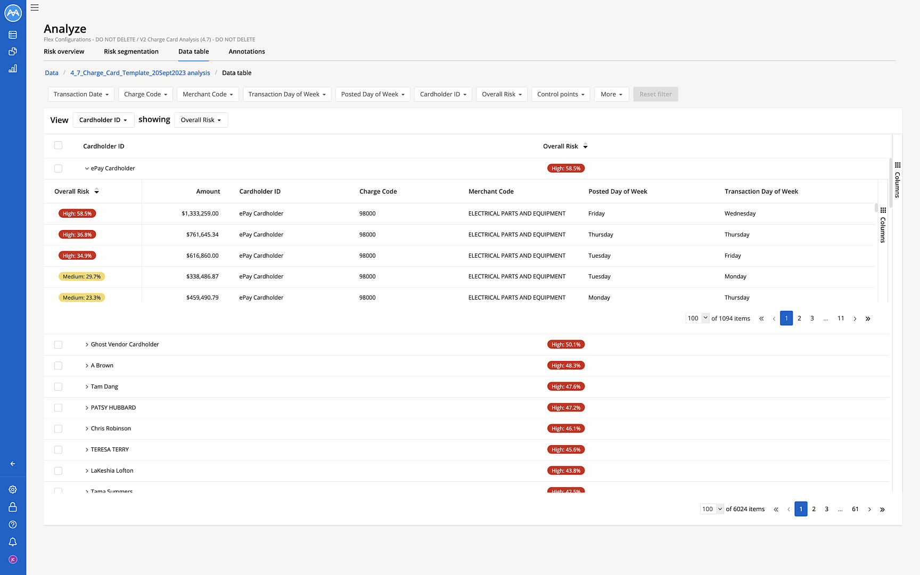Open Control points filter dropdown
This screenshot has height=575, width=920.
561,94
